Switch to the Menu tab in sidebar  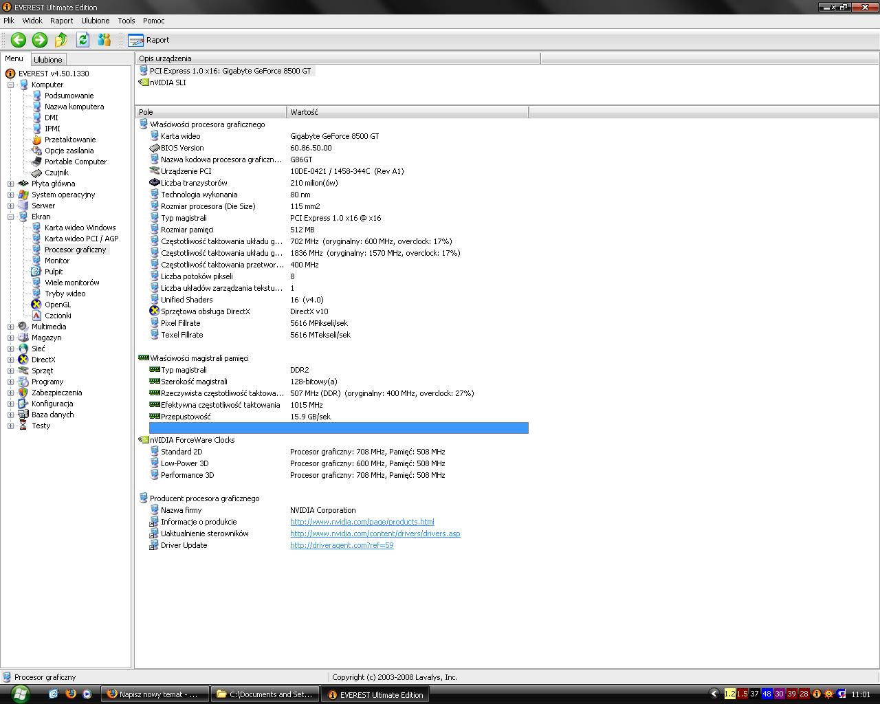[14, 59]
